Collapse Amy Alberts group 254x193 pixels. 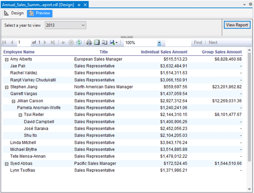coord(6,60)
